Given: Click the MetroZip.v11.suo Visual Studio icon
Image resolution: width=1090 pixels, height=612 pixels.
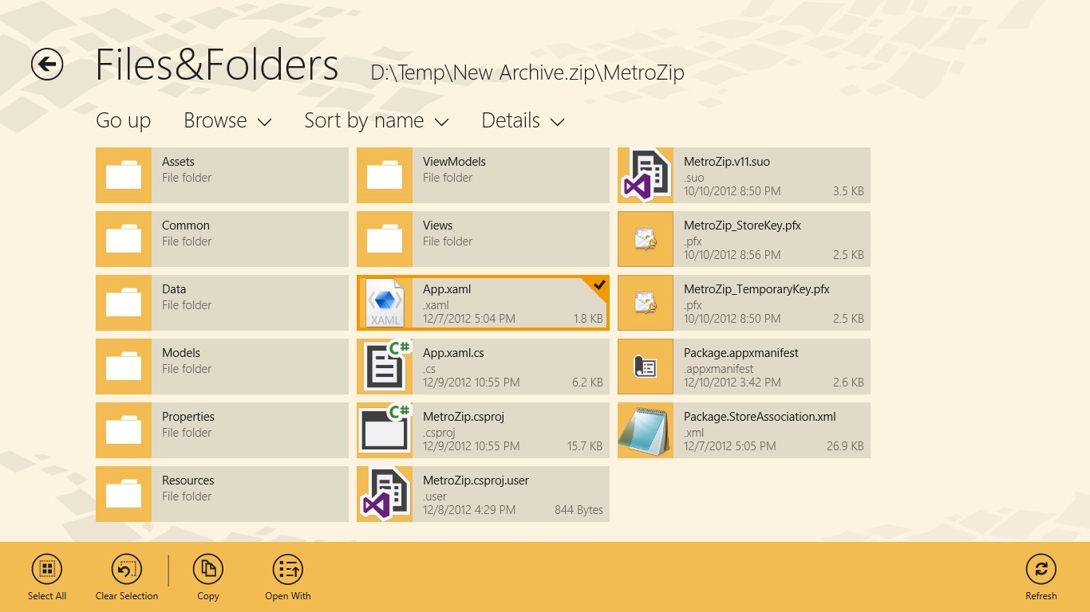Looking at the screenshot, I should pyautogui.click(x=646, y=175).
